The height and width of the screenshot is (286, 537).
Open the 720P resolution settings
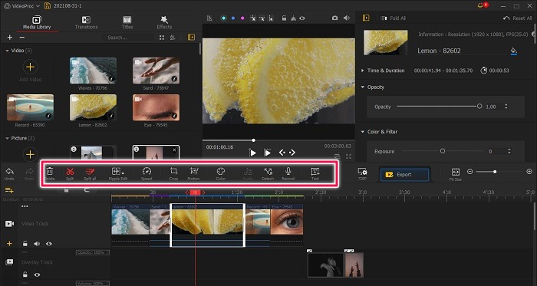362,174
